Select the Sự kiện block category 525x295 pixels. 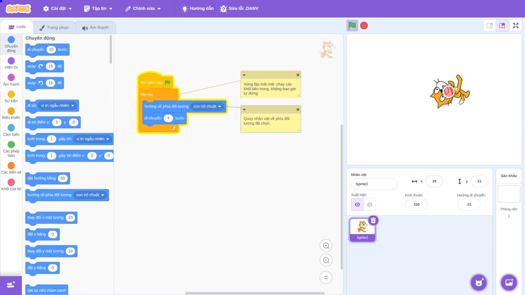click(11, 97)
